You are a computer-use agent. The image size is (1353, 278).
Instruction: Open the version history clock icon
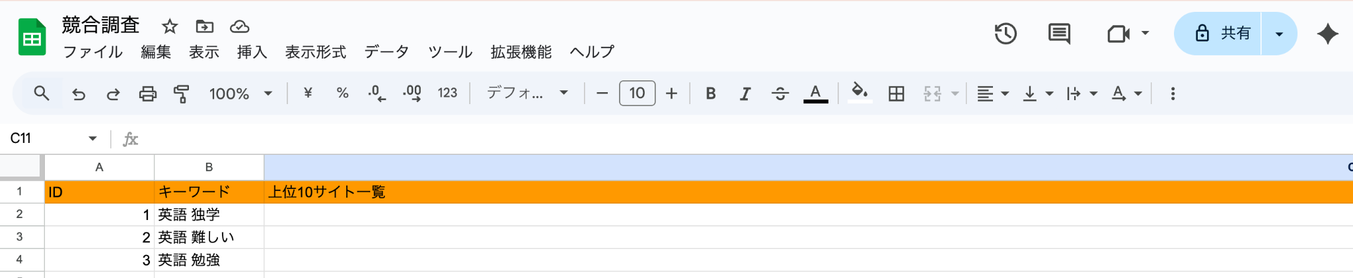click(x=1006, y=34)
